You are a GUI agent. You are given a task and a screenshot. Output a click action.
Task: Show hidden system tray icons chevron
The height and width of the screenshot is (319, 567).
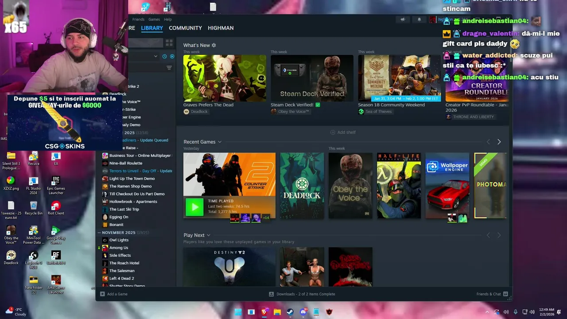click(487, 312)
